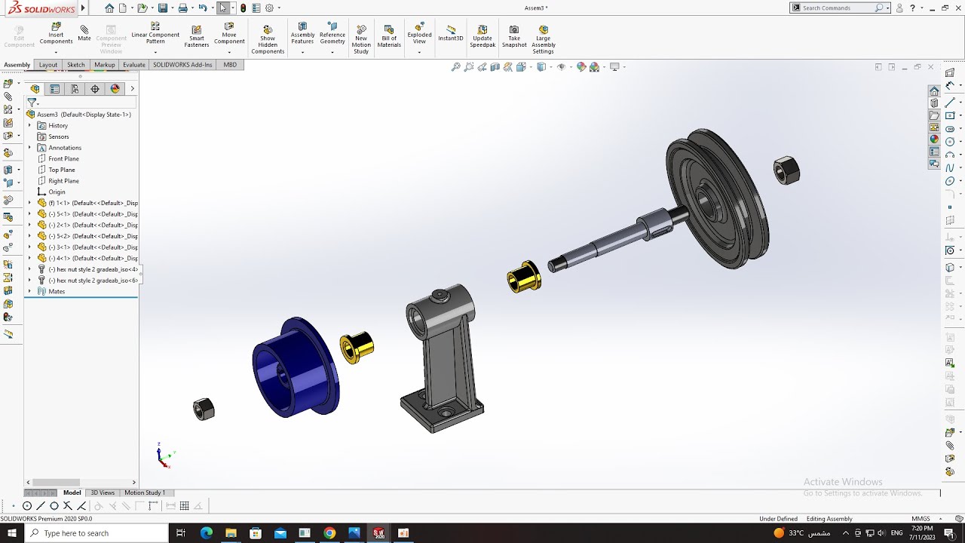The width and height of the screenshot is (965, 543).
Task: Open the 3D Views tab
Action: (x=103, y=492)
